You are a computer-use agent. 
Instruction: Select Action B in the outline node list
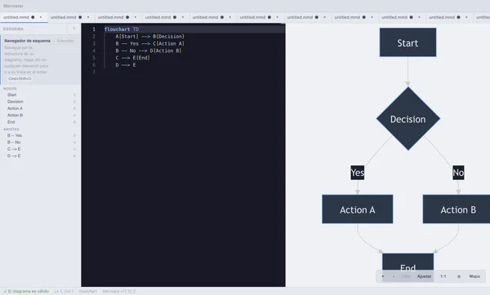(40, 115)
